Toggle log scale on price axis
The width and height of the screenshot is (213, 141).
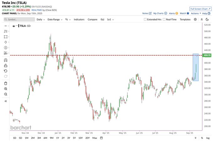(x=208, y=138)
